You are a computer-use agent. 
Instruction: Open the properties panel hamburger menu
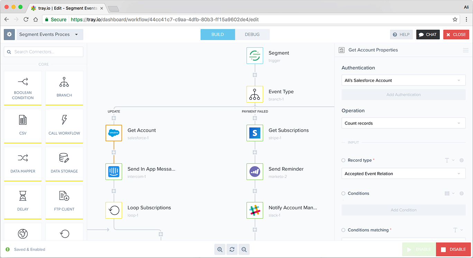pos(465,50)
